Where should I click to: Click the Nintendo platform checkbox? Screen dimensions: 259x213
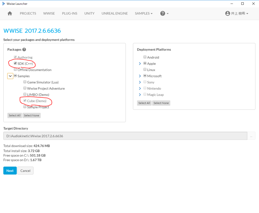pyautogui.click(x=145, y=88)
